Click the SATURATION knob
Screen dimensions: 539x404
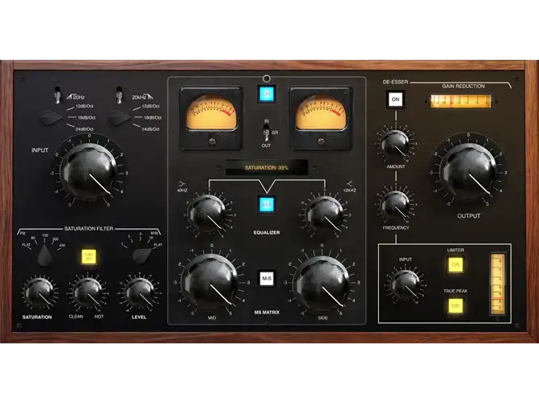pos(39,292)
